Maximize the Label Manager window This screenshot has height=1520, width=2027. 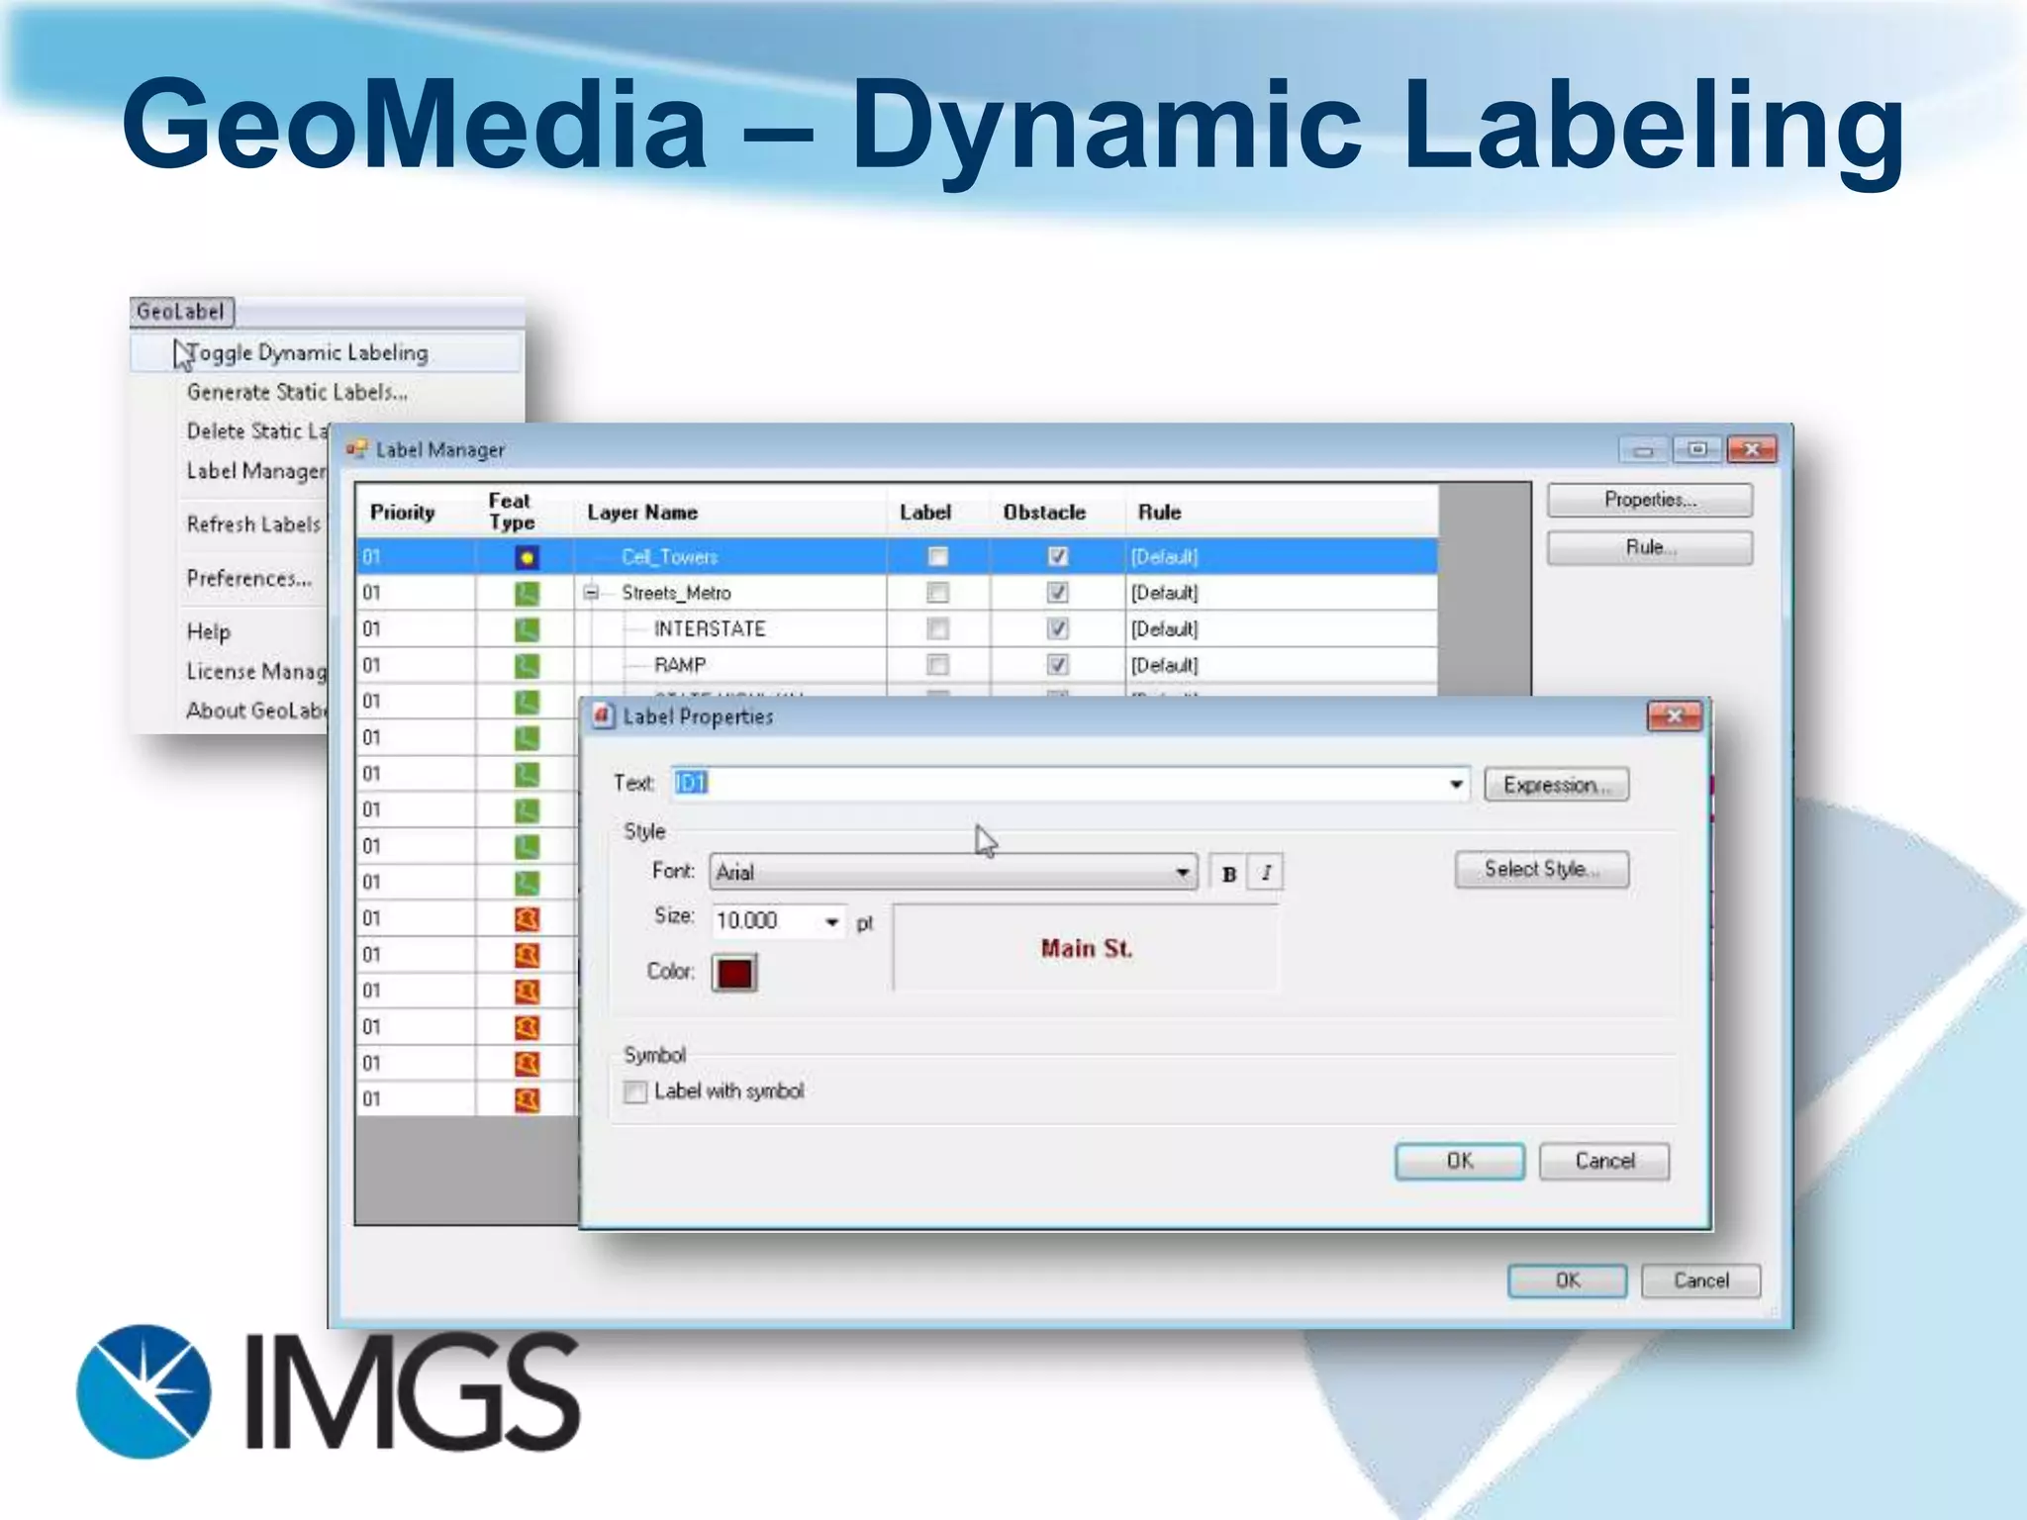tap(1697, 449)
